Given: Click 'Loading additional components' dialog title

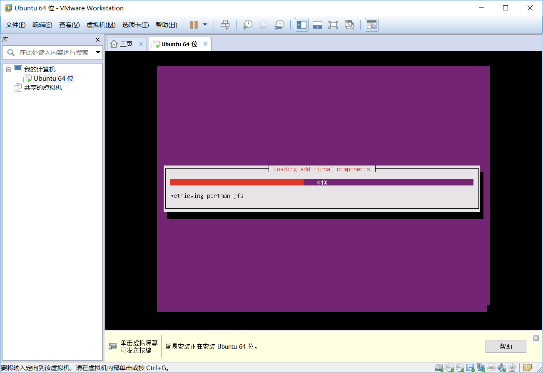Looking at the screenshot, I should click(x=322, y=169).
